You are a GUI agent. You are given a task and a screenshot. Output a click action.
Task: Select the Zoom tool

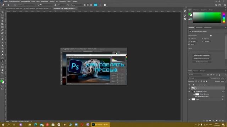[x=2, y=73]
